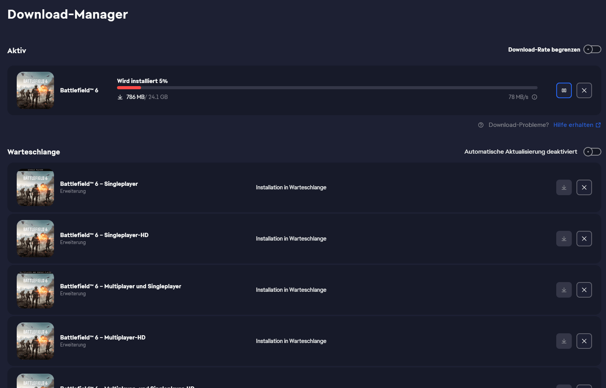Start download for Battlefield 6 – Multiplayer-HD
The width and height of the screenshot is (606, 388).
pyautogui.click(x=564, y=341)
